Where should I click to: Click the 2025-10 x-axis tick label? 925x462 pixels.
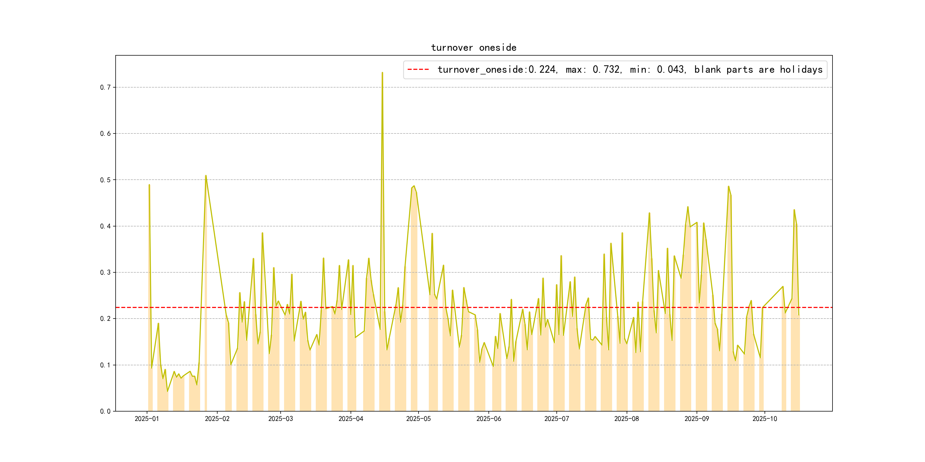(x=765, y=419)
